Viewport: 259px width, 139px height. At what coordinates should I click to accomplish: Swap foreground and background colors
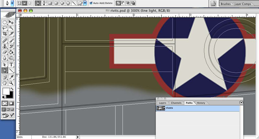click(12, 89)
